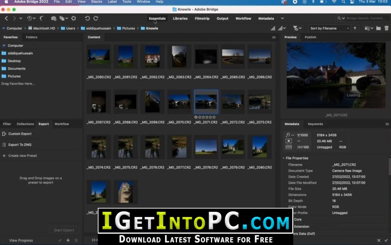The width and height of the screenshot is (391, 245).
Task: Rotate image 90° counterclockwise
Action: tap(87, 18)
